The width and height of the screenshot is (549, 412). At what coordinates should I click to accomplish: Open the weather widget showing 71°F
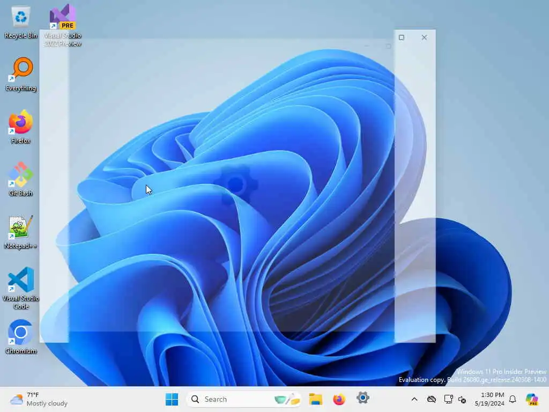click(39, 399)
